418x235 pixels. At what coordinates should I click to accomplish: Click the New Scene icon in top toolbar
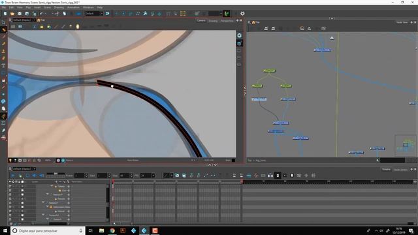click(5, 14)
